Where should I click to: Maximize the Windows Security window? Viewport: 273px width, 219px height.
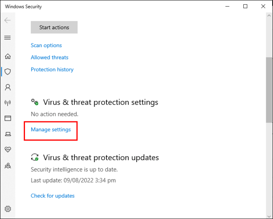tap(245, 6)
